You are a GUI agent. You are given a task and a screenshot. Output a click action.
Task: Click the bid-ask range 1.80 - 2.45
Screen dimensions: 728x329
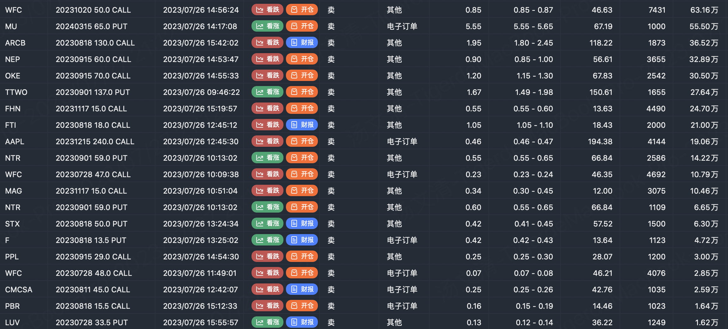click(x=534, y=43)
